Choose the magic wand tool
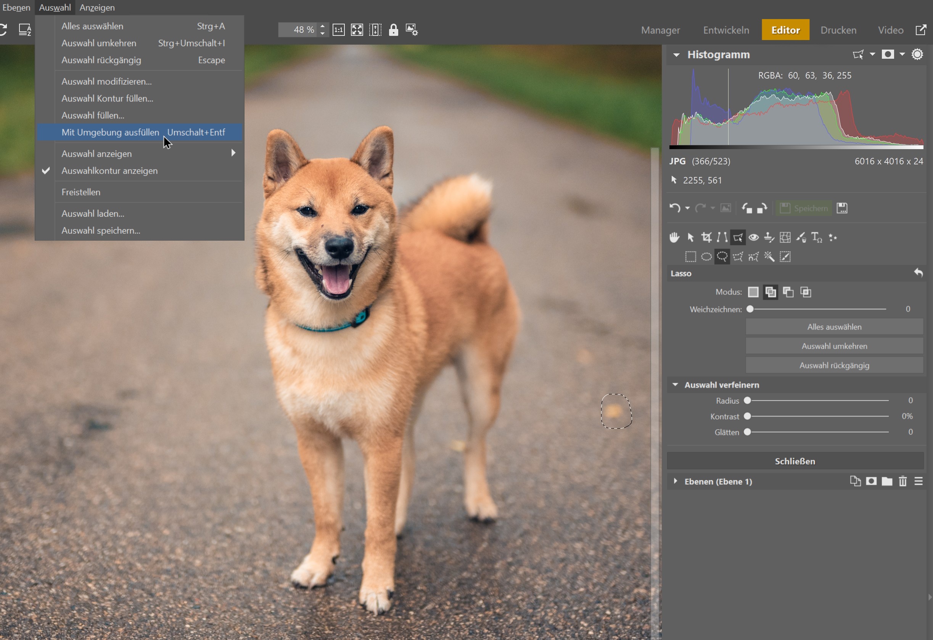The height and width of the screenshot is (640, 933). 769,257
